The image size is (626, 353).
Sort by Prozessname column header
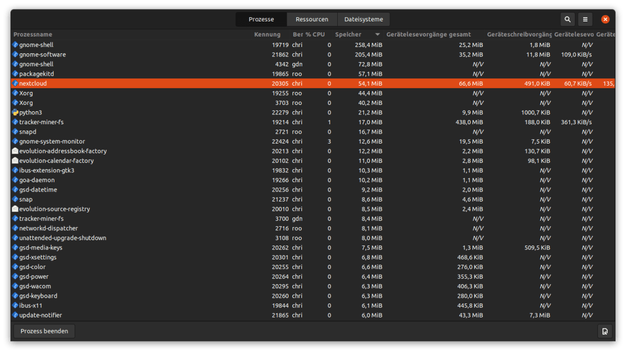(33, 34)
